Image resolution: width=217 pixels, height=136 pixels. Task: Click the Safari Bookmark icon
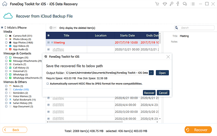tap(10, 100)
